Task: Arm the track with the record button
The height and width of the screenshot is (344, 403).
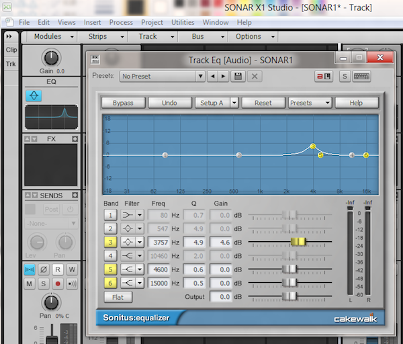Action: coord(58,284)
